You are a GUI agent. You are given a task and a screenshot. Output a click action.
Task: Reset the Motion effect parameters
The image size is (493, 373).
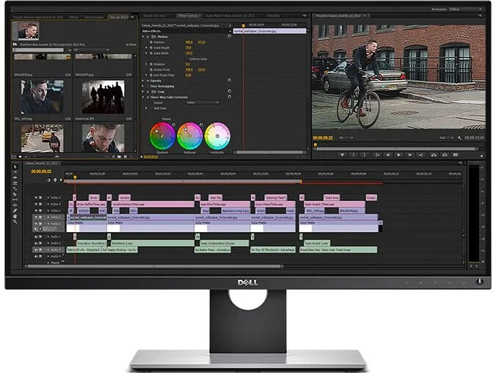point(230,36)
